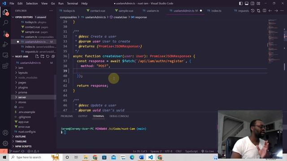Refresh the explorer in NUXT-IAM header
Screen dimensions: 287x161
[48, 56]
